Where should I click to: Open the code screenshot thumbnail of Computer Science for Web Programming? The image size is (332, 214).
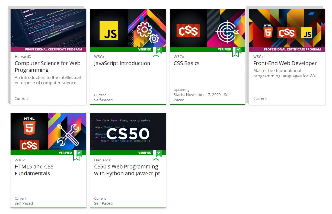[x=48, y=28]
